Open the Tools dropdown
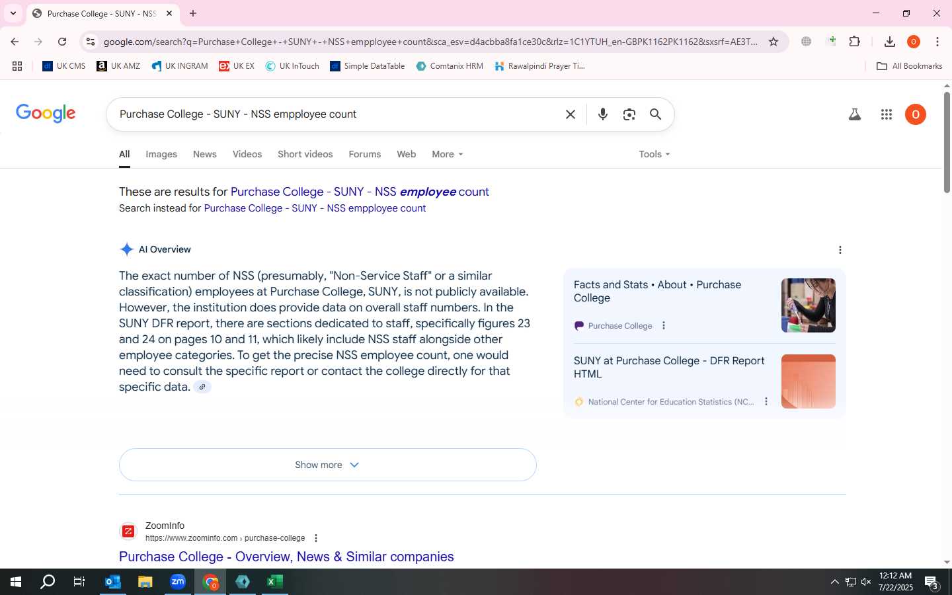Image resolution: width=952 pixels, height=595 pixels. point(654,154)
